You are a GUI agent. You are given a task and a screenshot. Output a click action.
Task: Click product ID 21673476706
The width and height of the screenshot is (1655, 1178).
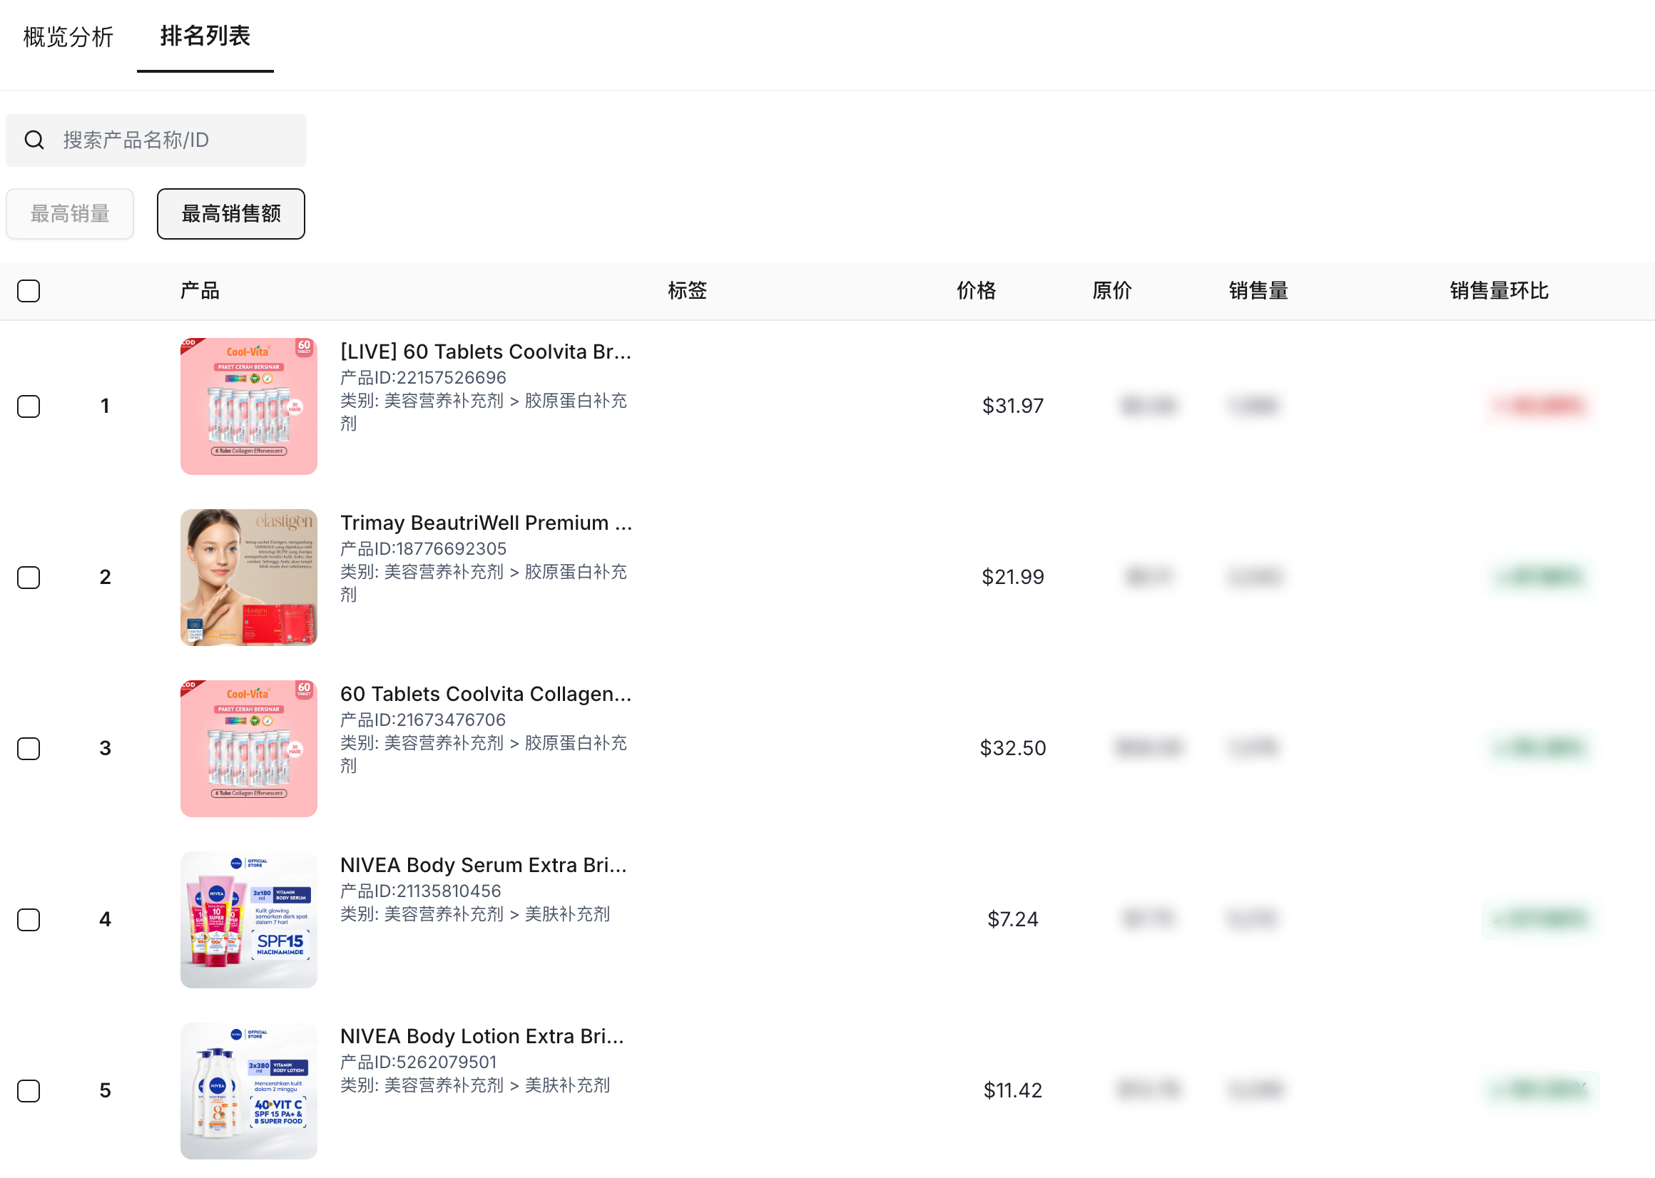point(423,720)
